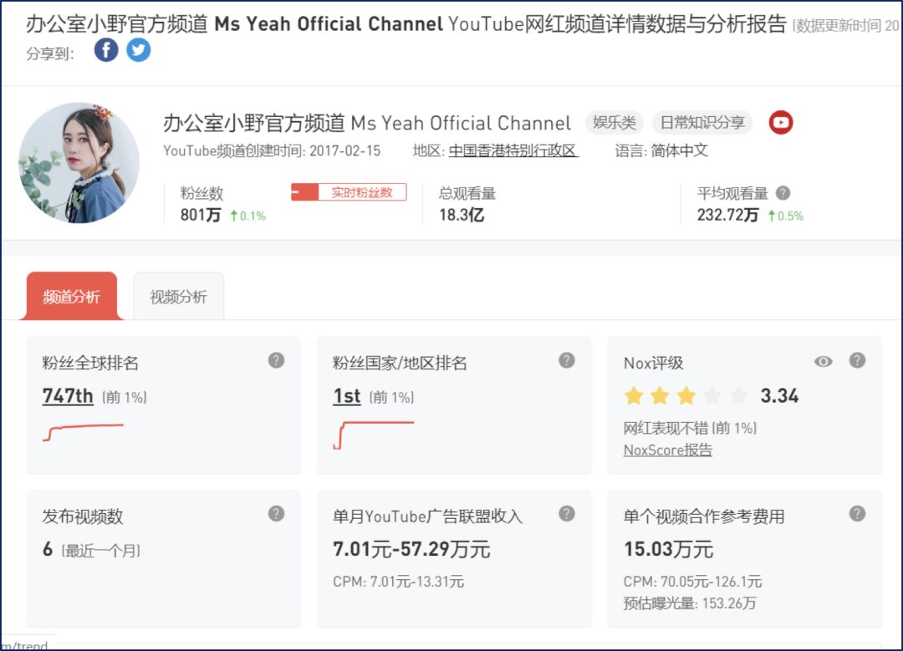Select the 频道分析 tab
The height and width of the screenshot is (651, 903).
[71, 297]
